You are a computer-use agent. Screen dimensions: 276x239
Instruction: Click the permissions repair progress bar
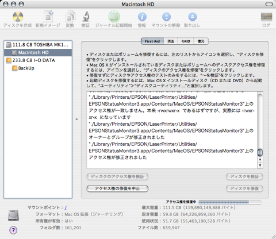click(229, 202)
